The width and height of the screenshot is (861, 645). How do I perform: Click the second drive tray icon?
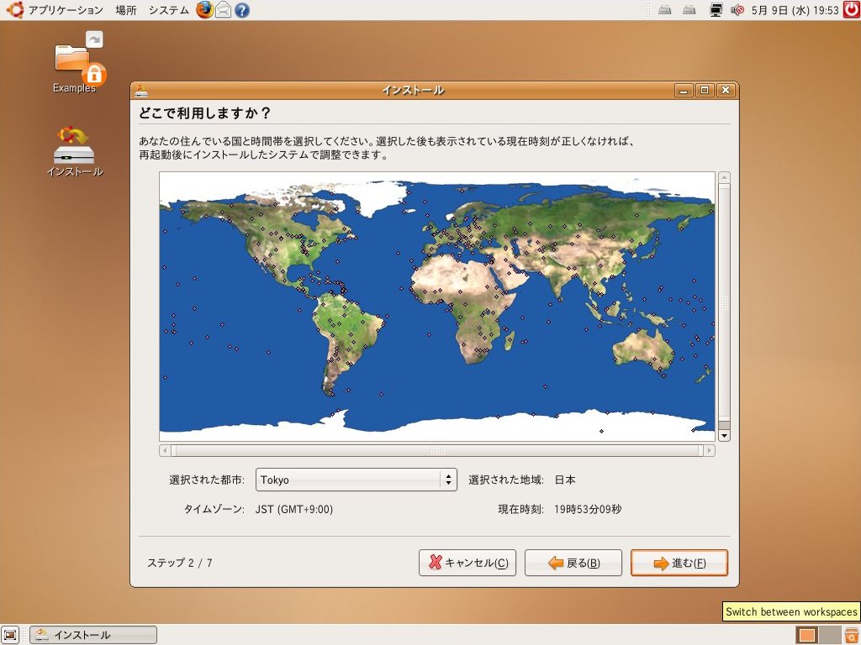pyautogui.click(x=689, y=10)
